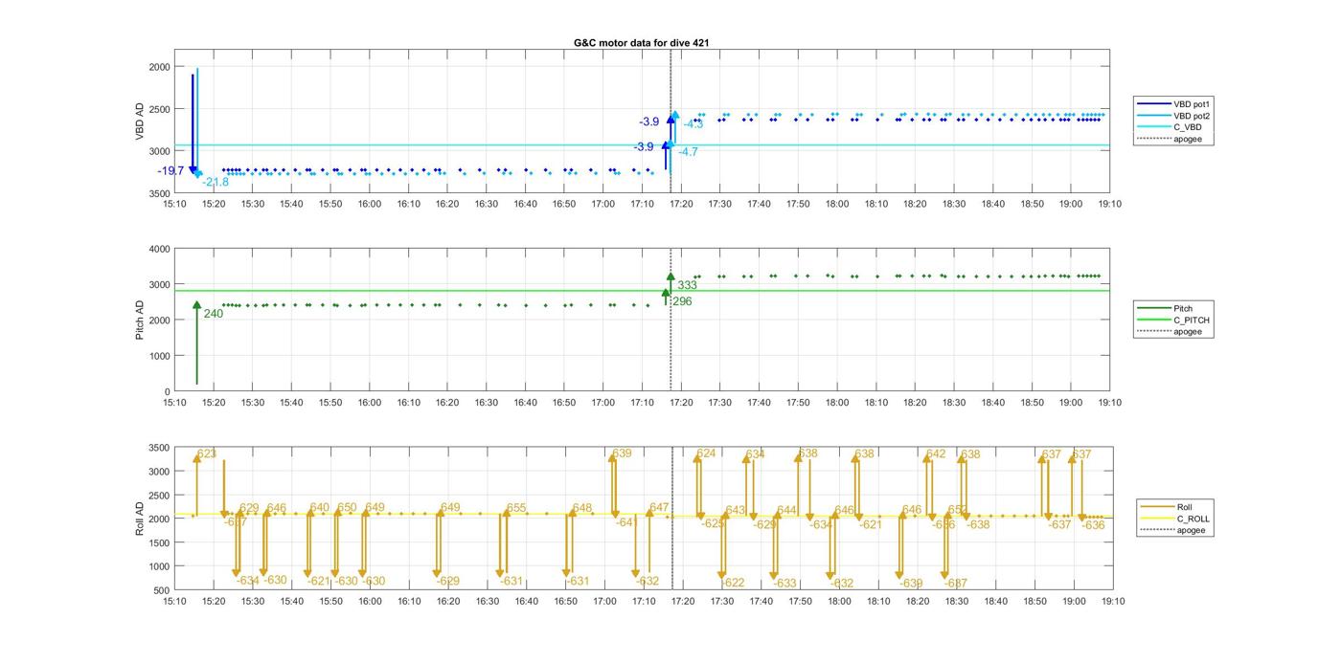Click the '-641' roll annotation
This screenshot has width=1341, height=663.
pyautogui.click(x=625, y=523)
